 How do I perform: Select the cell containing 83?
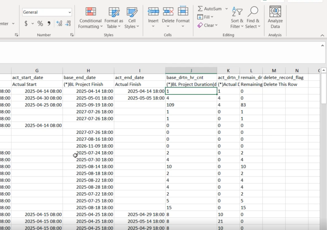tap(251, 105)
